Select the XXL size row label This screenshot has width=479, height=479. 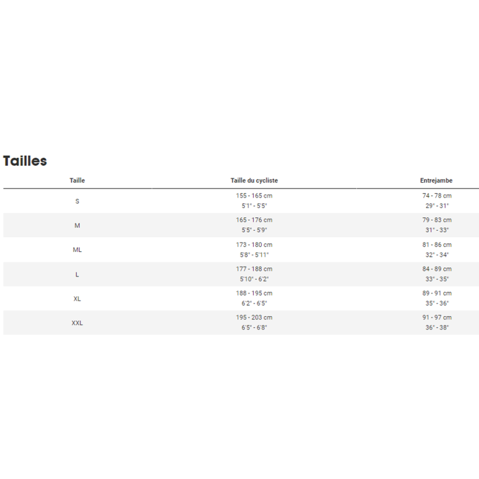point(77,323)
